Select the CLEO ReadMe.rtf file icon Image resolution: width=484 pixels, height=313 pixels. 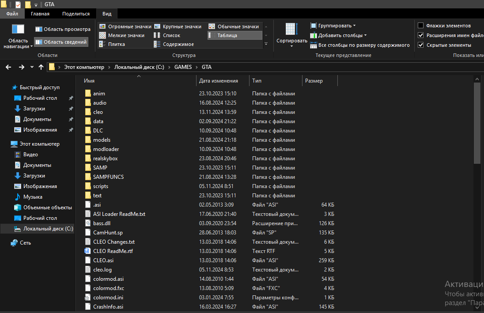click(x=88, y=251)
